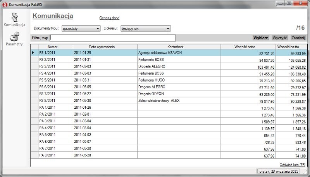Click the Kontrahent column header
The height and width of the screenshot is (177, 310).
179,47
